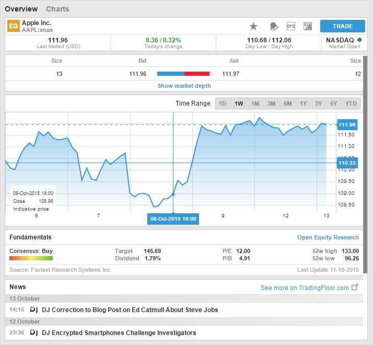Set time range to 6M

[288, 103]
